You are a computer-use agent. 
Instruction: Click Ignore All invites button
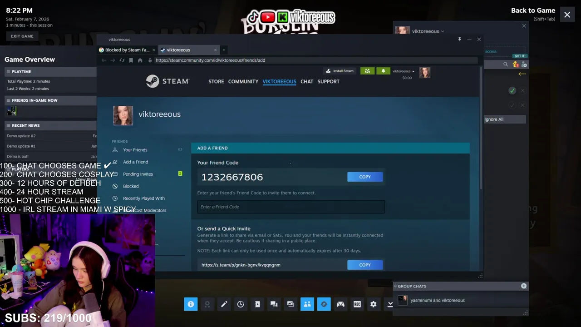[505, 119]
